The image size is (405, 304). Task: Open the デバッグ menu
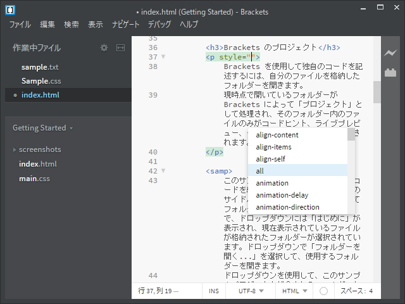pyautogui.click(x=159, y=24)
